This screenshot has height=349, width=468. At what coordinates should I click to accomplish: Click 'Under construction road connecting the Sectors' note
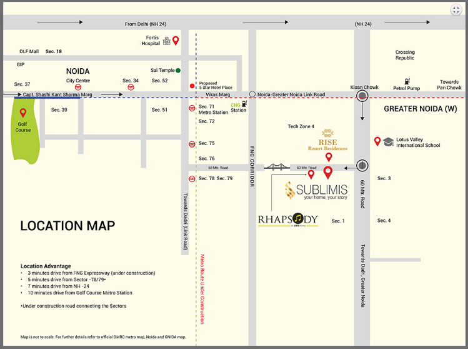[74, 306]
